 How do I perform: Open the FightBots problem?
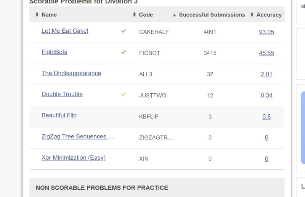54,52
